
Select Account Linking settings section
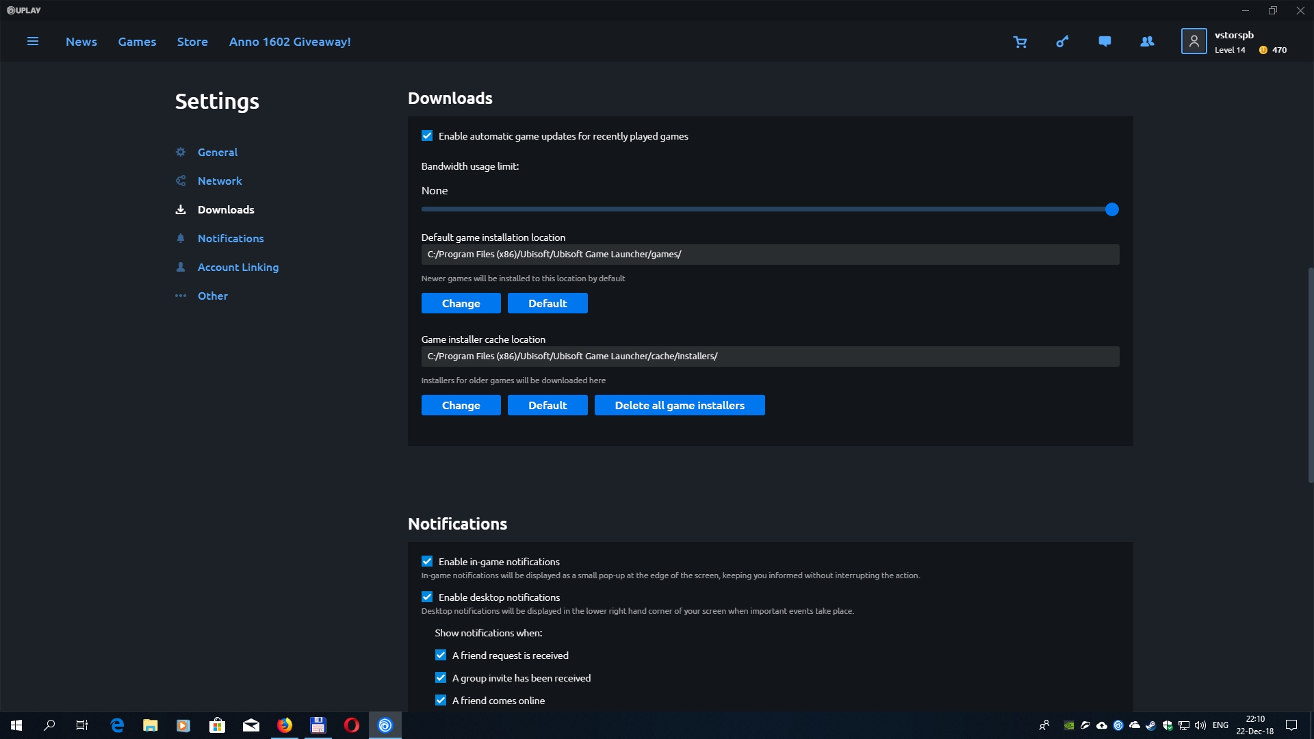pyautogui.click(x=237, y=267)
